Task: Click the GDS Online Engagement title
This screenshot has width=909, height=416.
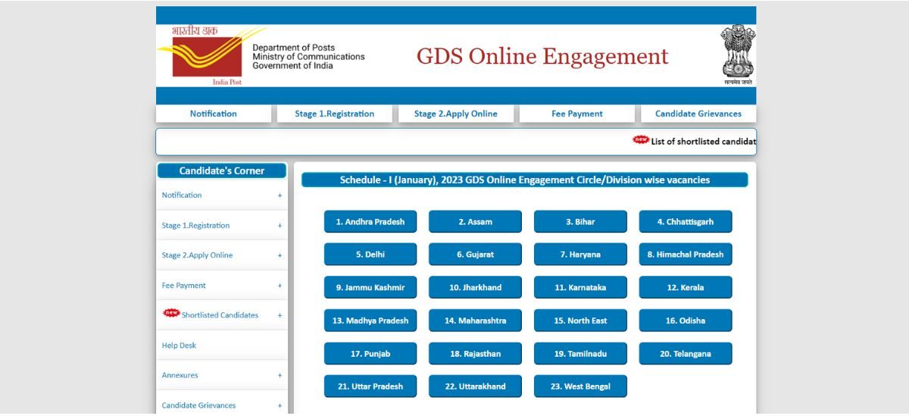Action: point(542,57)
